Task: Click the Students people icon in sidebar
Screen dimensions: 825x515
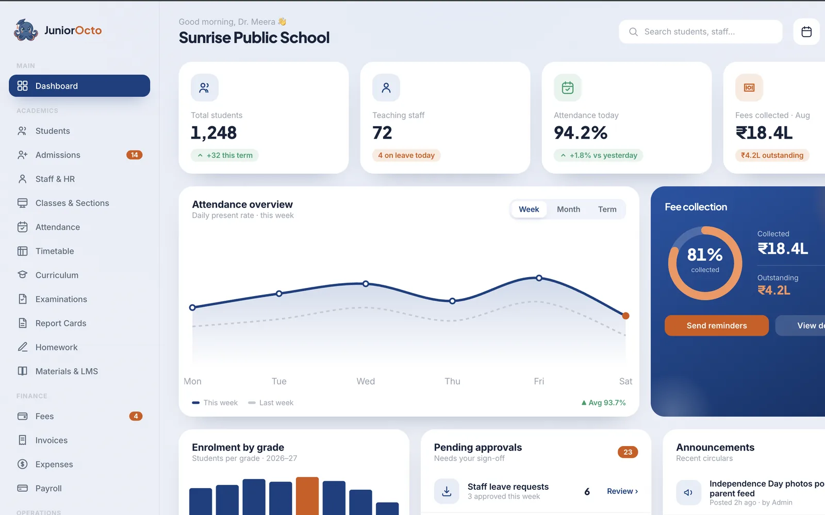Action: (x=22, y=131)
